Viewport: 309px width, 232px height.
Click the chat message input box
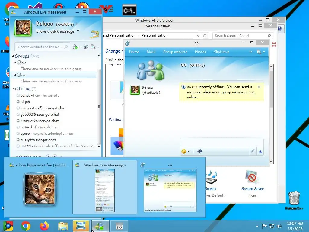(x=221, y=143)
